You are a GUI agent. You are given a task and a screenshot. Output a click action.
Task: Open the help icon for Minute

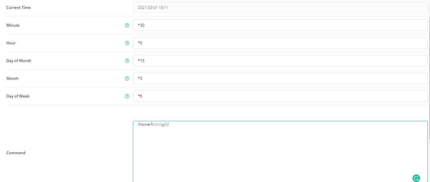click(x=127, y=25)
